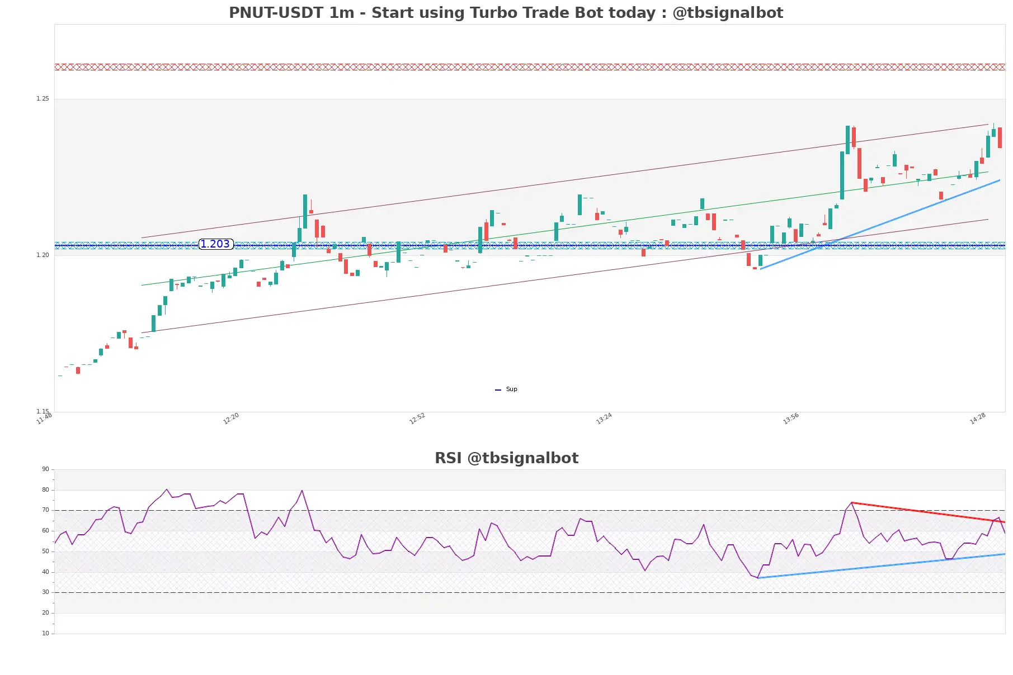
Task: Click the 14:28 time axis label
Action: point(978,419)
